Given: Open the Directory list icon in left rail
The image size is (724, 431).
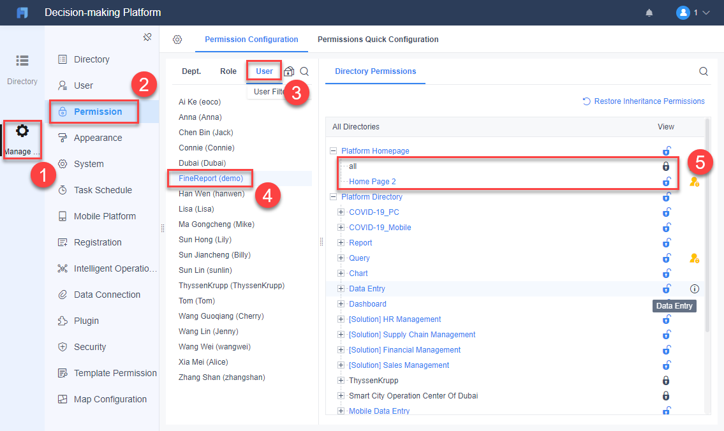Looking at the screenshot, I should point(22,61).
